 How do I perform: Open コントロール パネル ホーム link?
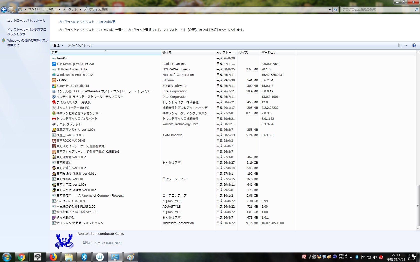click(26, 21)
